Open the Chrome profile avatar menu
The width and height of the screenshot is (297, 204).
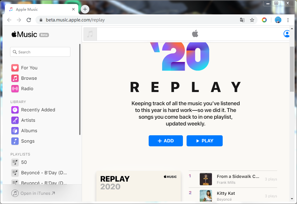click(278, 20)
